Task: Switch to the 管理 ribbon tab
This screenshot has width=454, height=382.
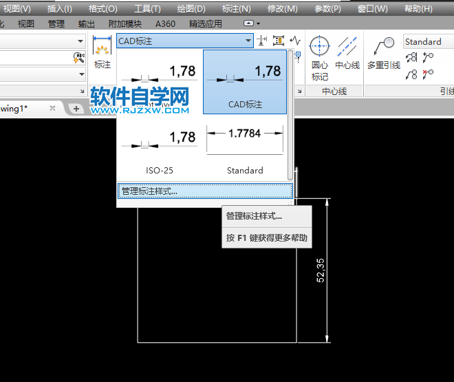Action: [x=56, y=23]
